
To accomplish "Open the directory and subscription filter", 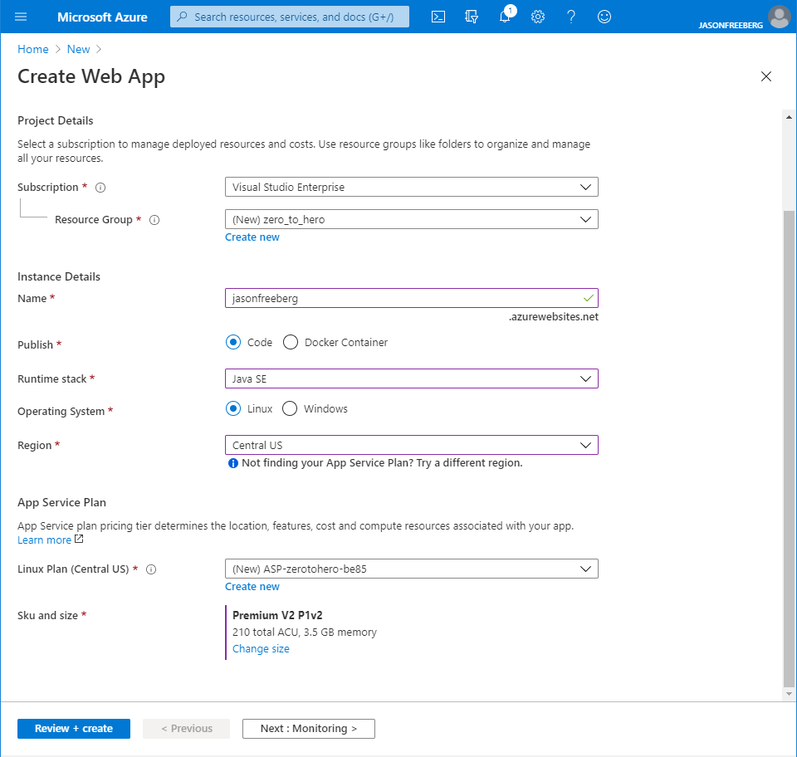I will pos(471,17).
